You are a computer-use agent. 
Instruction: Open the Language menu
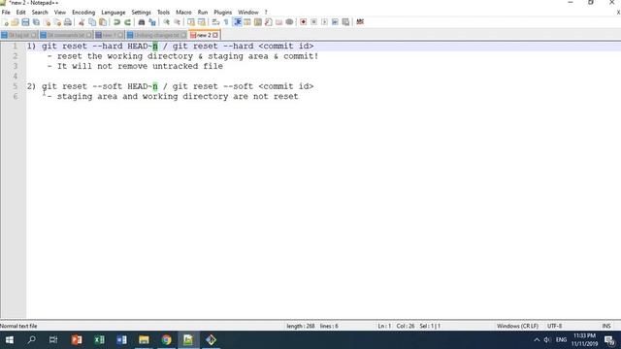click(x=114, y=13)
